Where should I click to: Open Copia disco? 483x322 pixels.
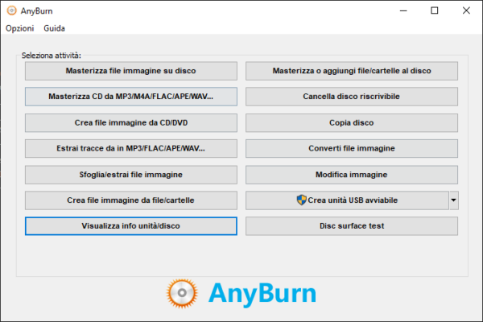pyautogui.click(x=352, y=122)
